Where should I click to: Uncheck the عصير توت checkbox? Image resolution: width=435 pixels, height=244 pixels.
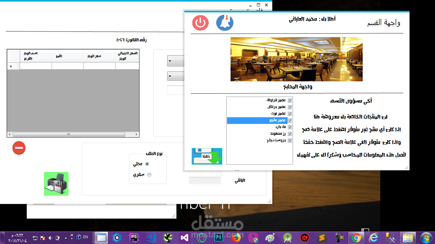pos(290,114)
